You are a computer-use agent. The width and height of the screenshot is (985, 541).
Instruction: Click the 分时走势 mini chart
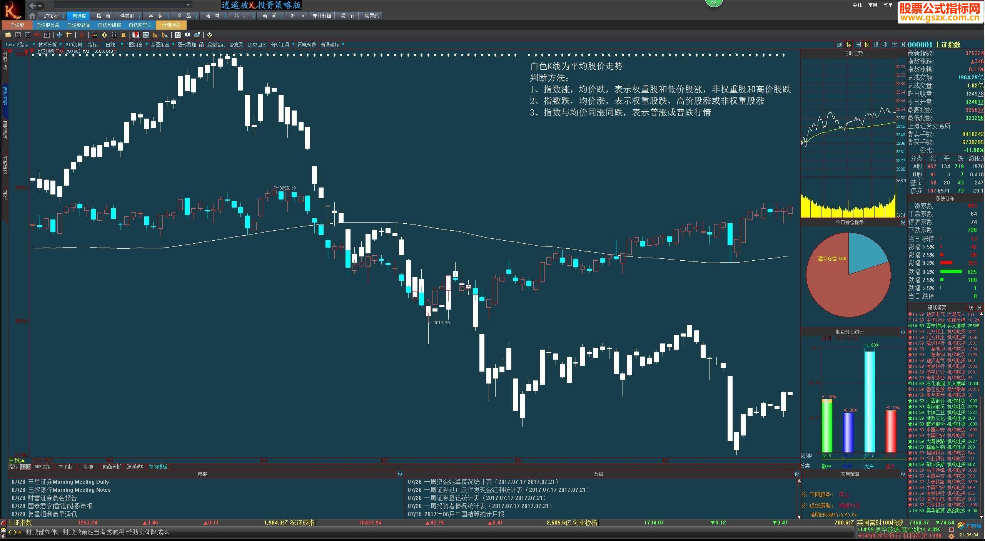pos(848,138)
